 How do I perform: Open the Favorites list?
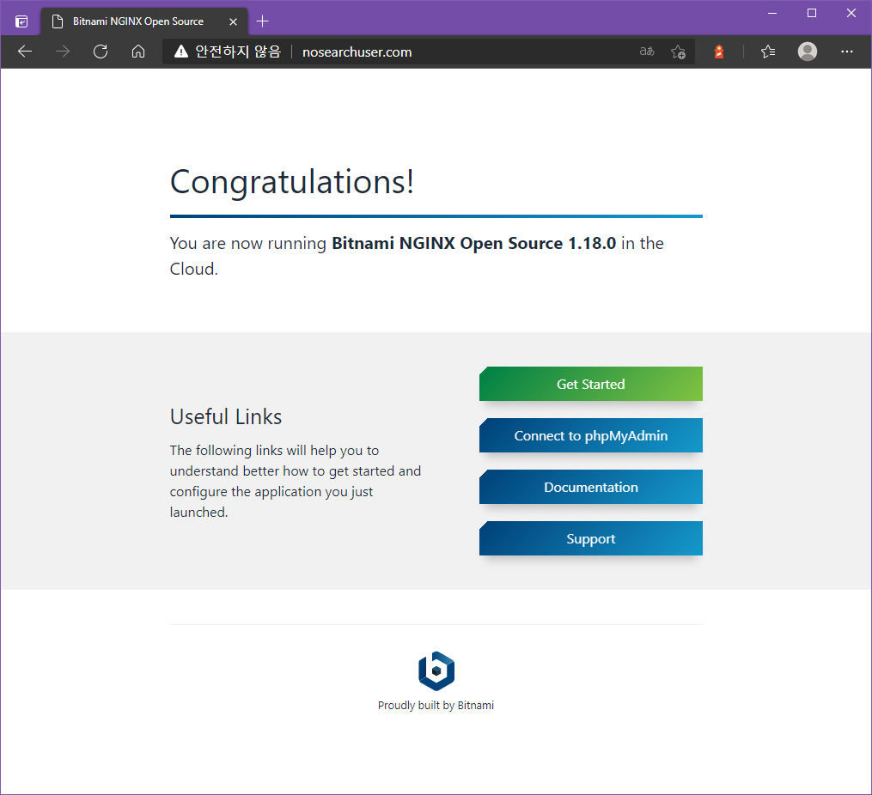point(768,52)
